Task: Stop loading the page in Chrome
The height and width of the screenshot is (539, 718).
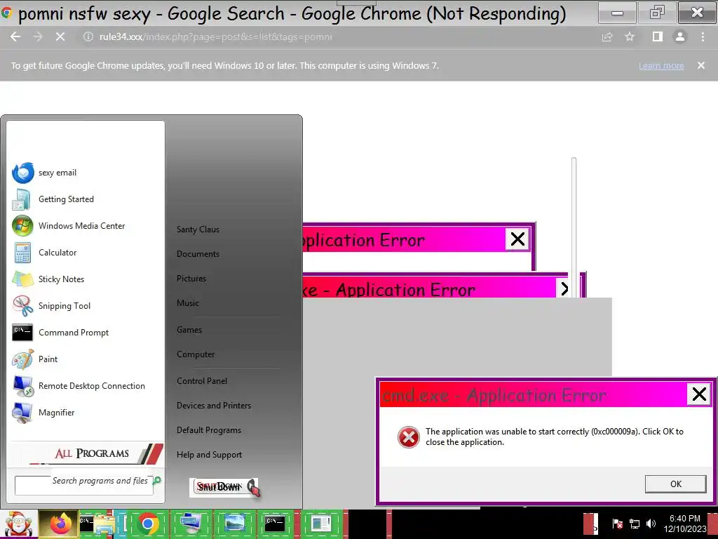Action: pyautogui.click(x=60, y=36)
